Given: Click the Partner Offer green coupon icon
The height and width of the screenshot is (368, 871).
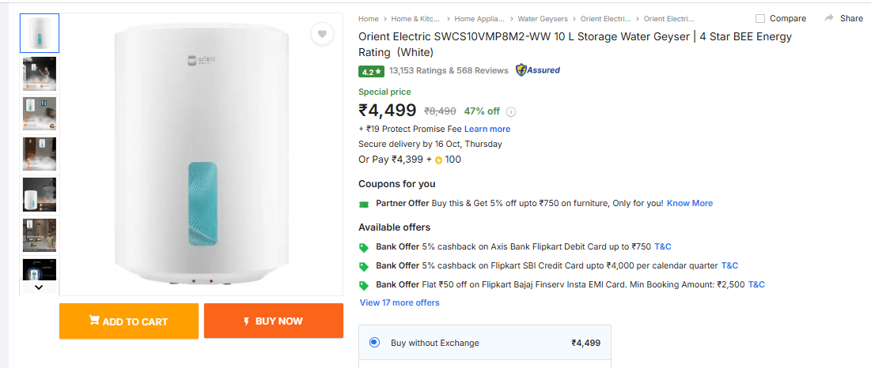Looking at the screenshot, I should pyautogui.click(x=364, y=204).
